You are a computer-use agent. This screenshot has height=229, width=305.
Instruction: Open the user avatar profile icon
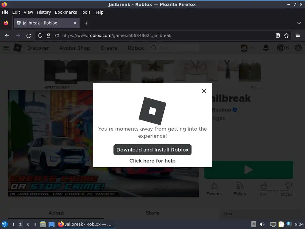244,48
